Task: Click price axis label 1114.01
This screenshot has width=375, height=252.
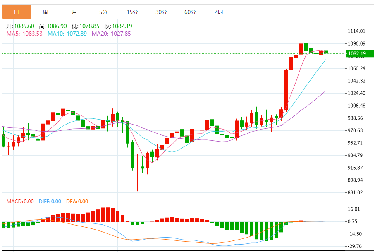Action: 356,31
